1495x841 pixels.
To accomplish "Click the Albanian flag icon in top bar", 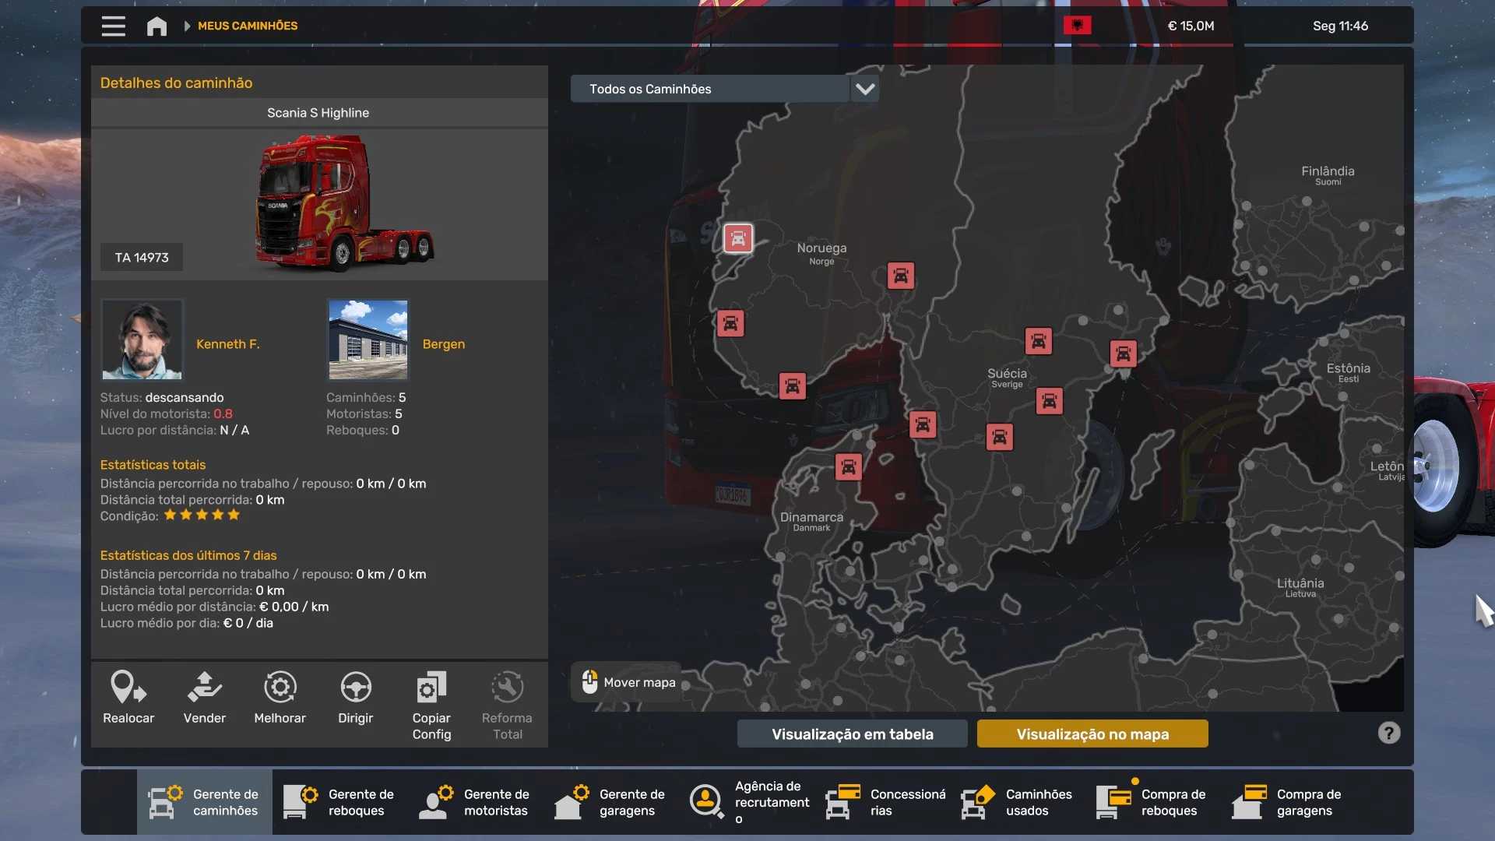I will click(1077, 26).
